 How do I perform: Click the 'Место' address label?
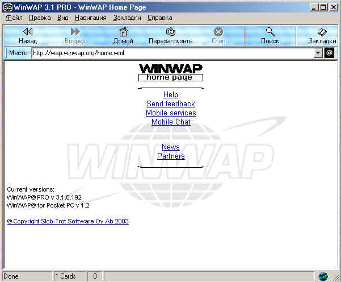tap(18, 53)
